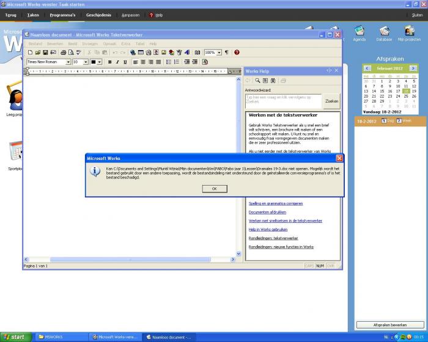Click the Zoeken button in Works Help

point(331,101)
